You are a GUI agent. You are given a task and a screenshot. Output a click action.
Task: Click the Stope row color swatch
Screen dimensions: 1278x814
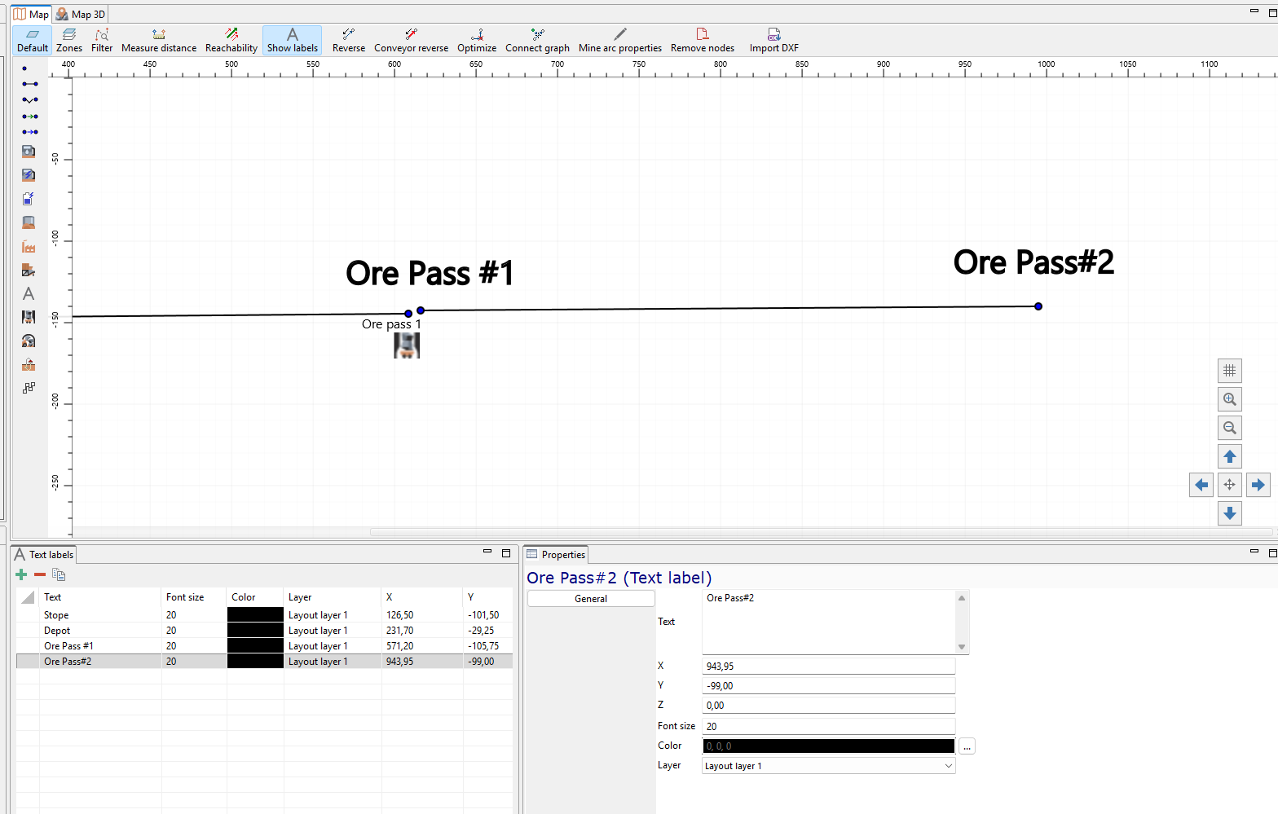coord(255,615)
